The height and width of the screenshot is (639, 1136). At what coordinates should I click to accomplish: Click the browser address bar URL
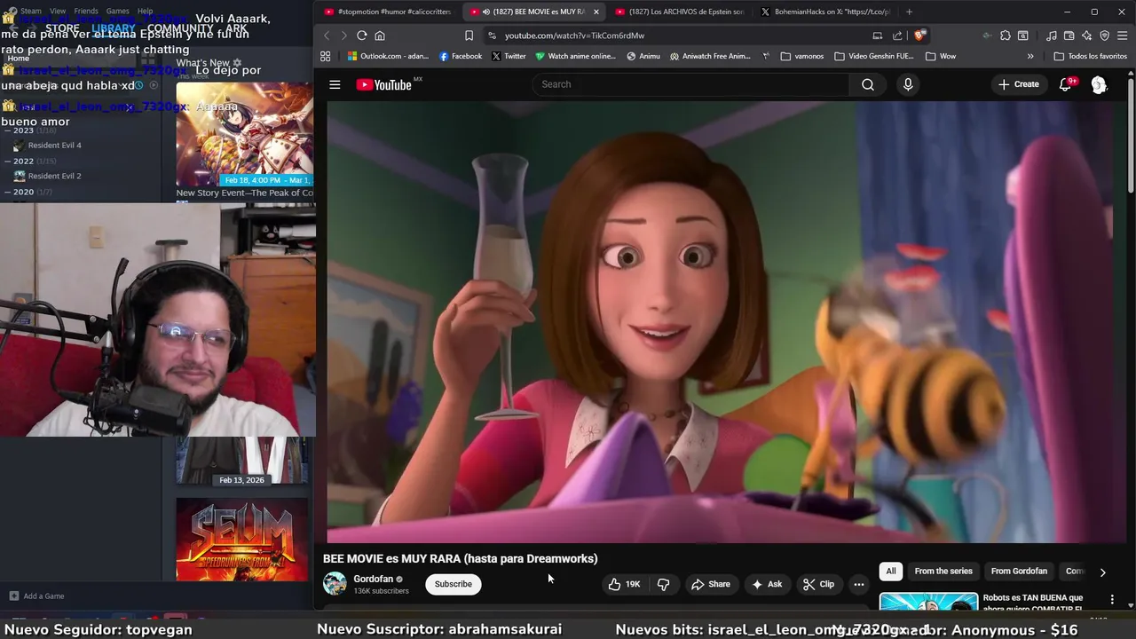pyautogui.click(x=574, y=35)
